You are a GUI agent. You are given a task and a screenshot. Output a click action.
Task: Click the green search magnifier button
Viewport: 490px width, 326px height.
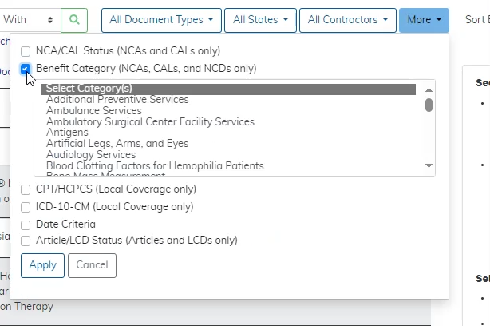pos(73,20)
